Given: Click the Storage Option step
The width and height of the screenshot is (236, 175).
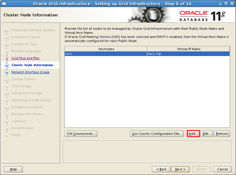Looking at the screenshot, I should pos(23,79).
